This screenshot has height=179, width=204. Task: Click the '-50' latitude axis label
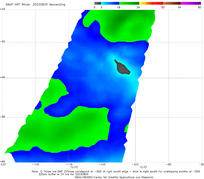coord(2,77)
